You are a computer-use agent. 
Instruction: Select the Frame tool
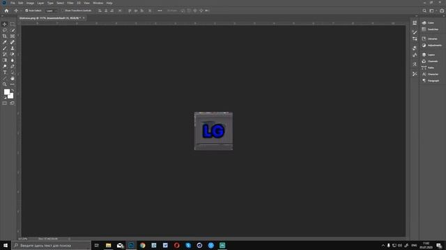[x=13, y=36]
